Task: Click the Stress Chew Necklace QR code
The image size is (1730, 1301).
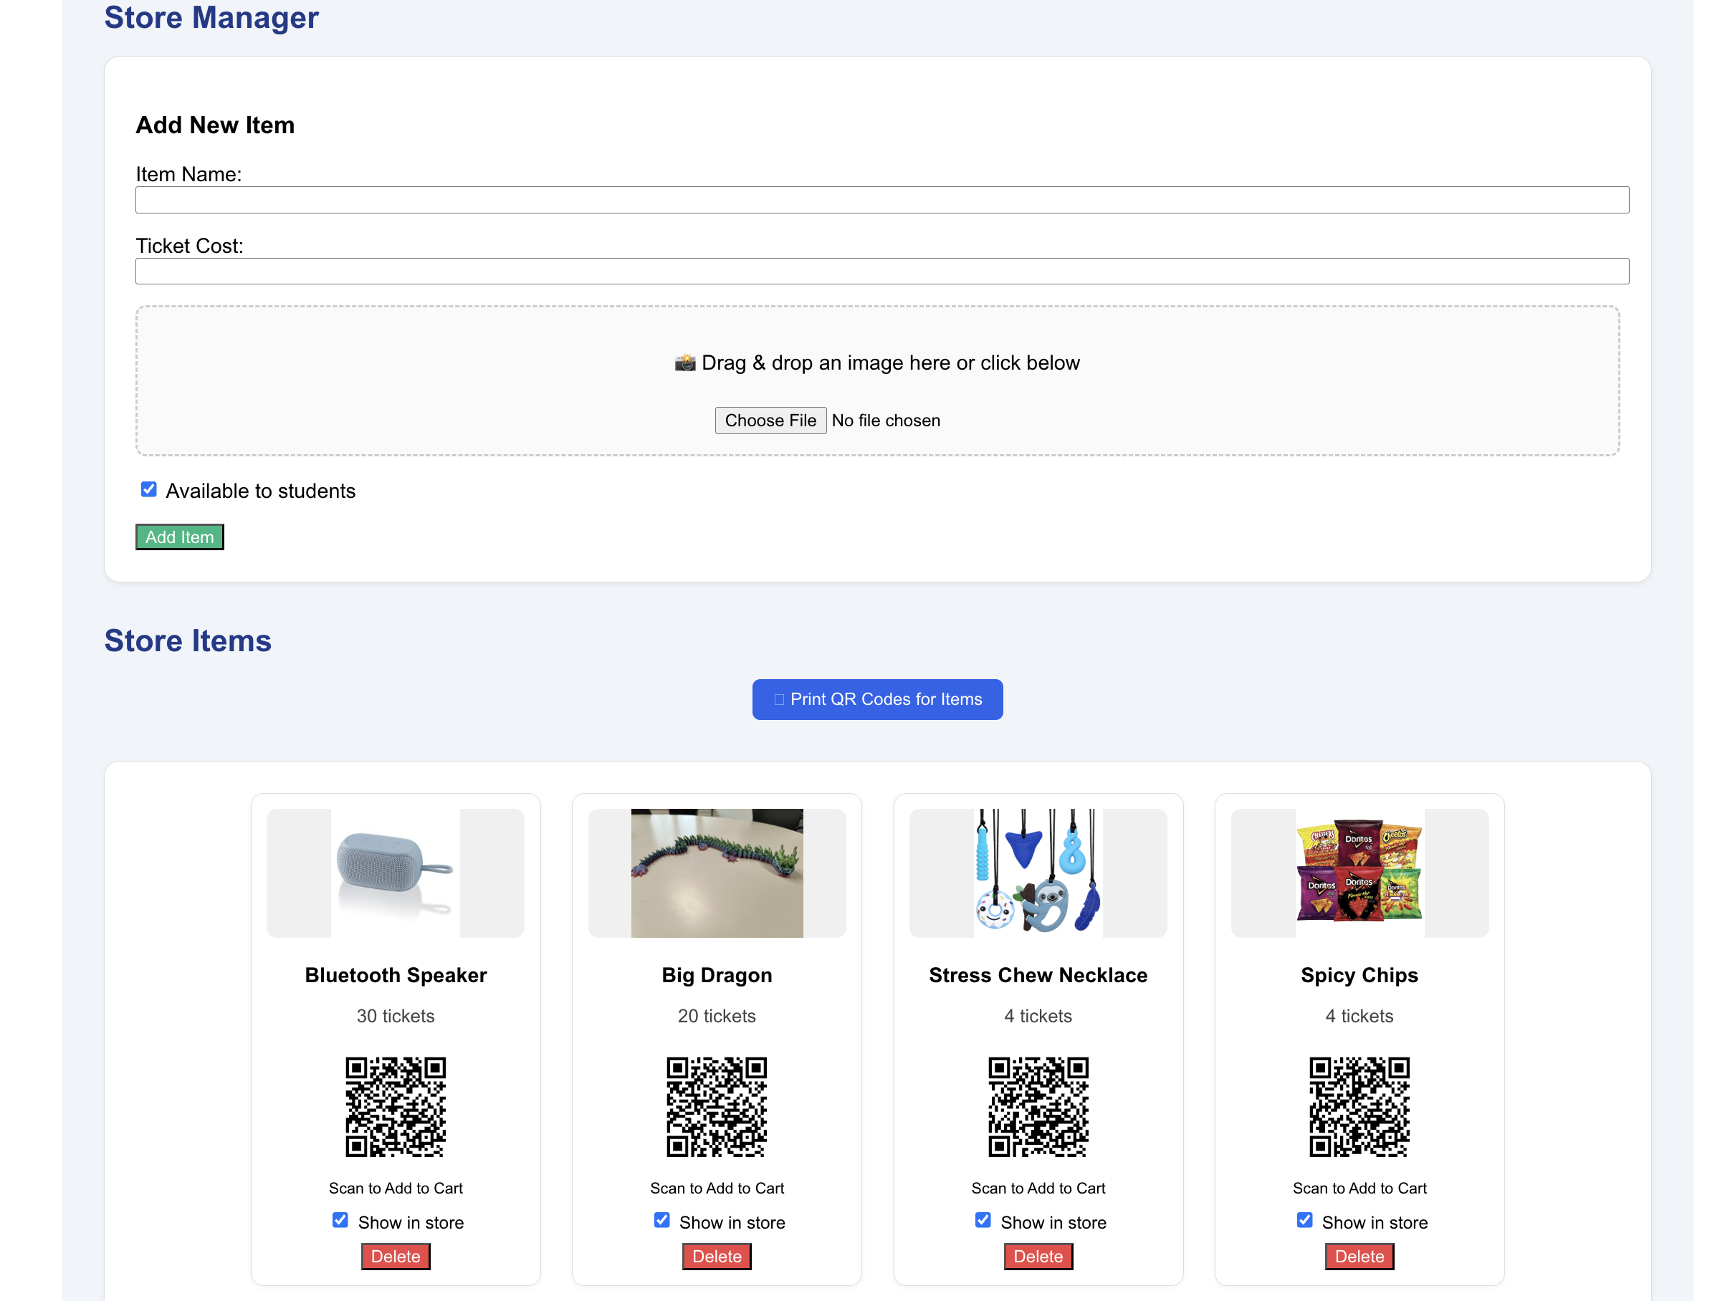Action: (1038, 1107)
